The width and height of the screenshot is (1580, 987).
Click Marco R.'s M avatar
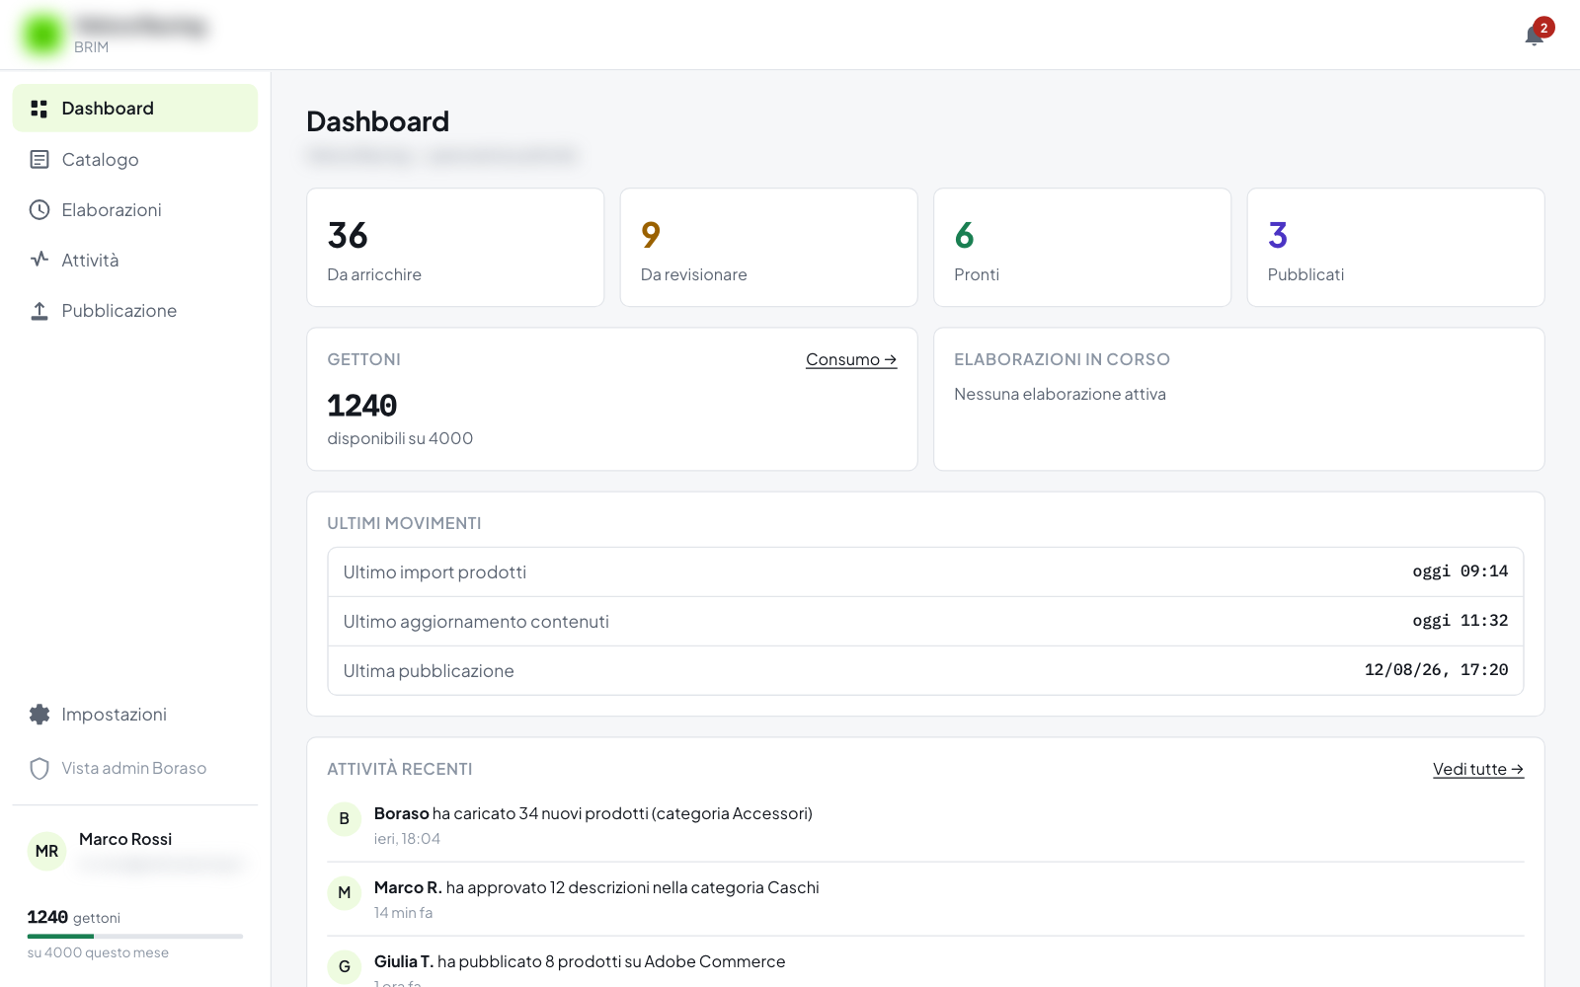point(345,892)
